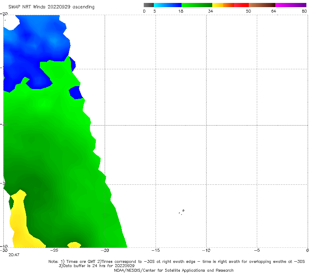Click the longitude axis label '-25'
Viewport: 311px width, 273px height.
54,250
